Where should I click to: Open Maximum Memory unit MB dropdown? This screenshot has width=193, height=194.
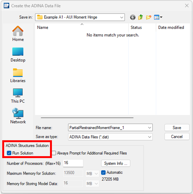pos(92,174)
